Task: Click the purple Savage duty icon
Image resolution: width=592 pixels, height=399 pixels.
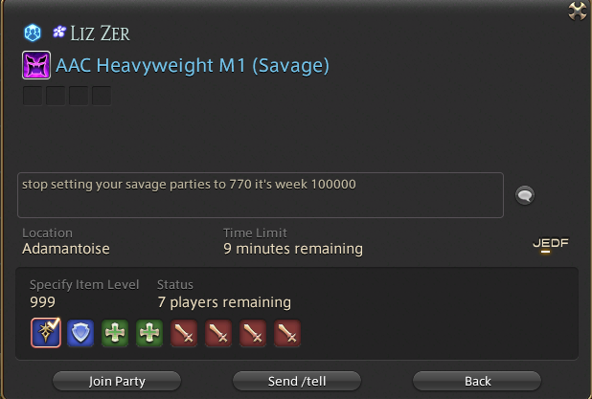Action: [36, 65]
